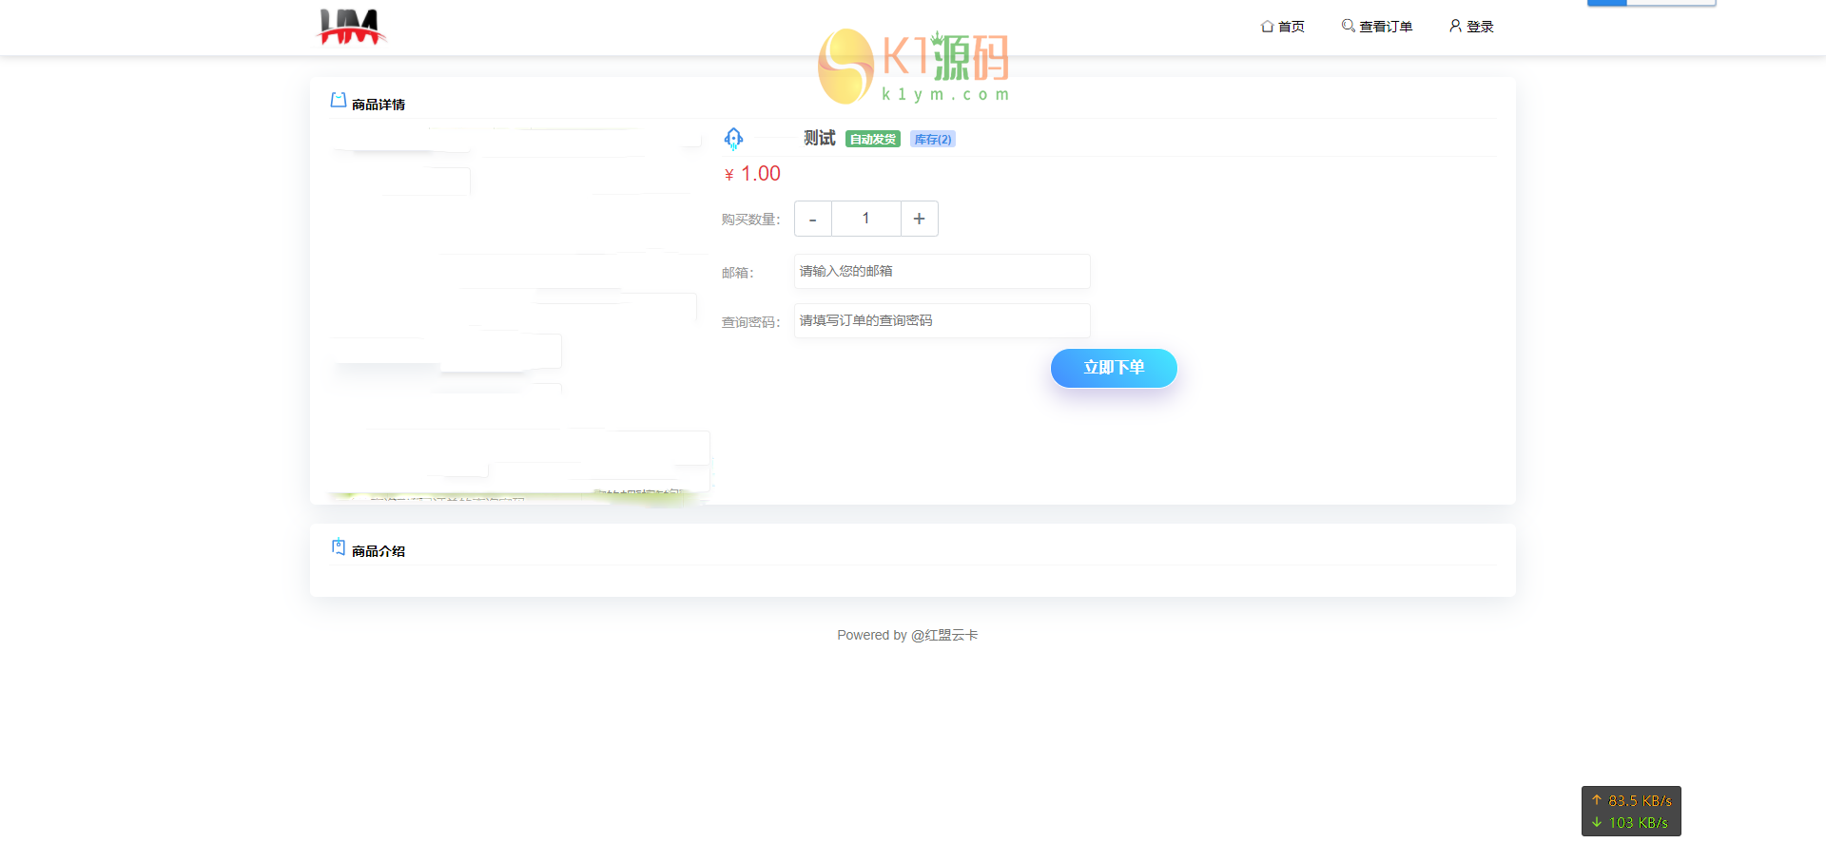Click the 商品介绍 section heading
Image resolution: width=1826 pixels, height=862 pixels.
(379, 551)
